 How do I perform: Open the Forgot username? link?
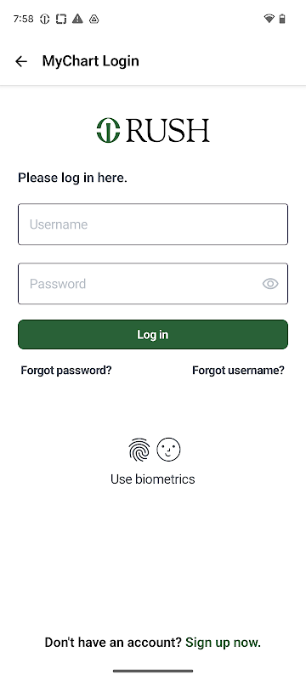(238, 371)
